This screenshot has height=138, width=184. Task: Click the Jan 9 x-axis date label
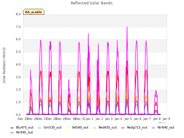[x=166, y=119]
